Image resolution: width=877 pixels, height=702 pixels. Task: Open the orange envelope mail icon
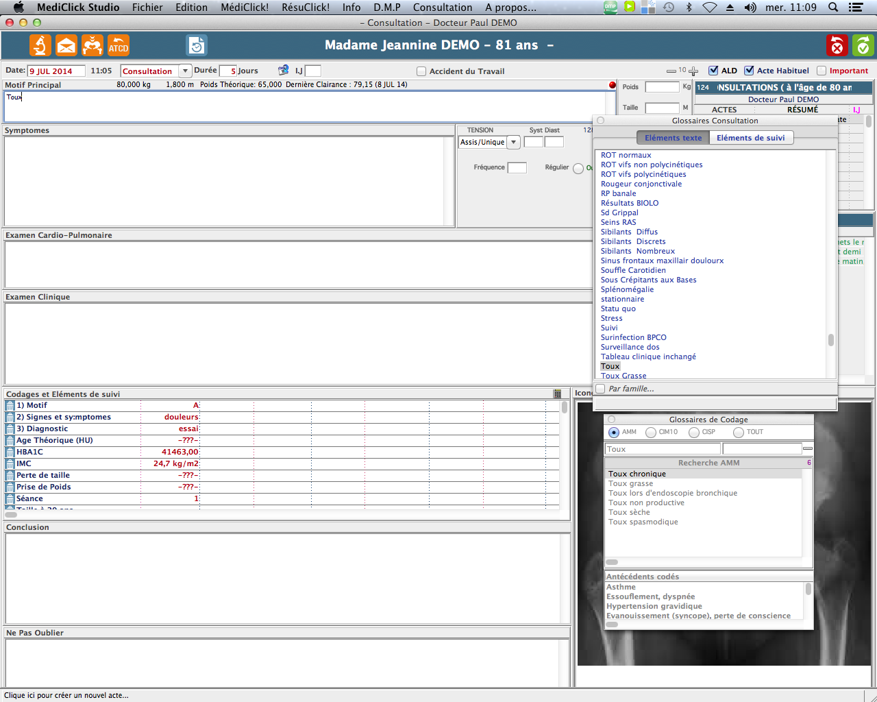coord(66,46)
